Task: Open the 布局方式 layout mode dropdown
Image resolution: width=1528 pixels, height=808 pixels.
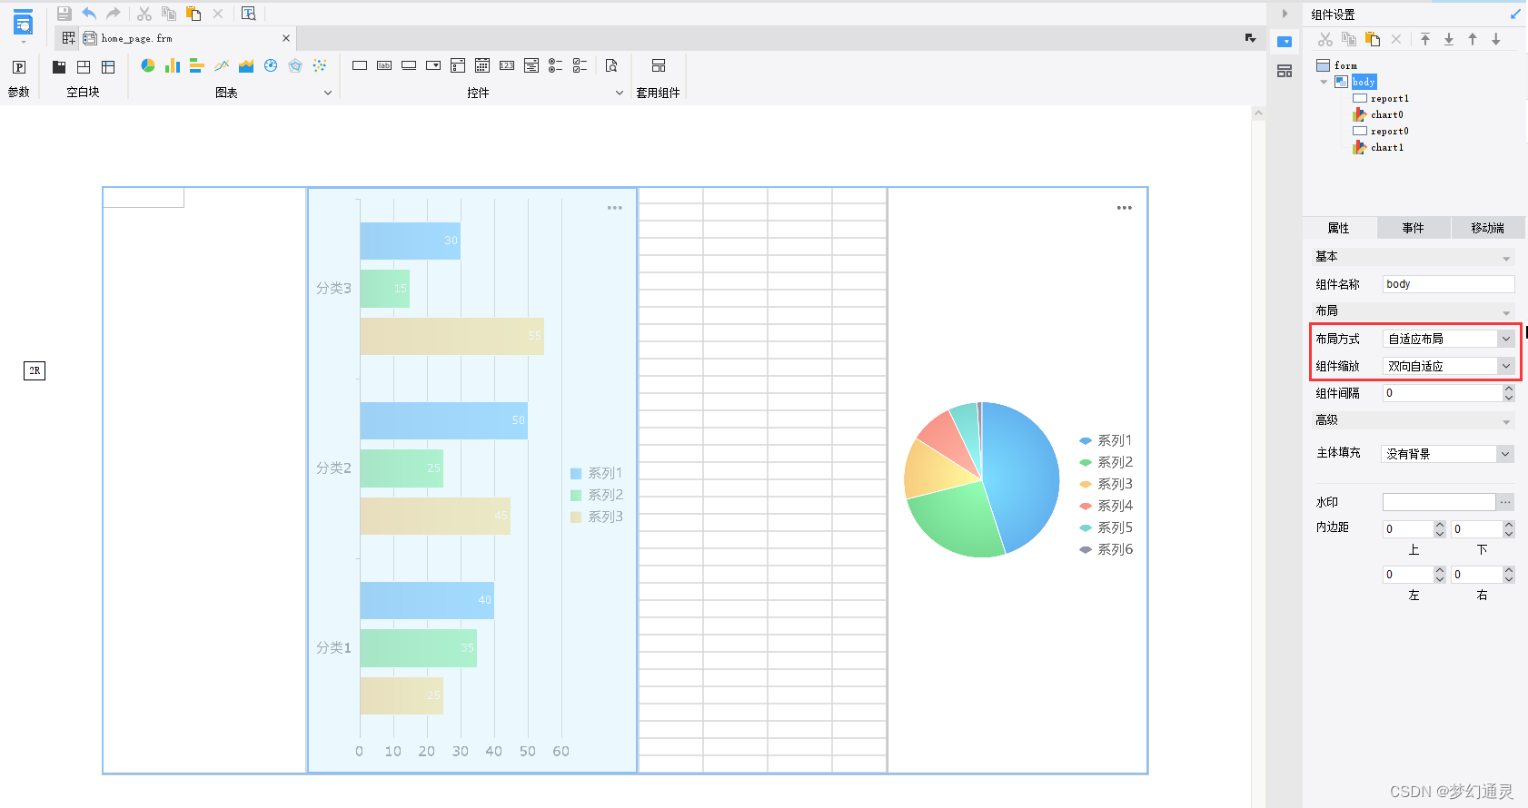Action: (1506, 339)
